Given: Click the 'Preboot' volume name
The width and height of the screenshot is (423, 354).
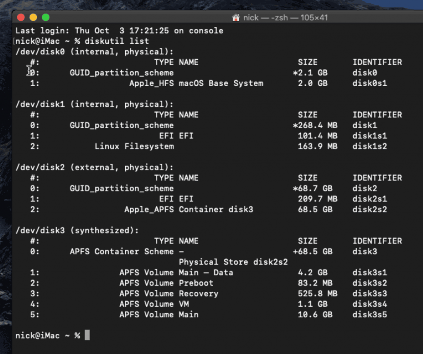Looking at the screenshot, I should coord(196,283).
